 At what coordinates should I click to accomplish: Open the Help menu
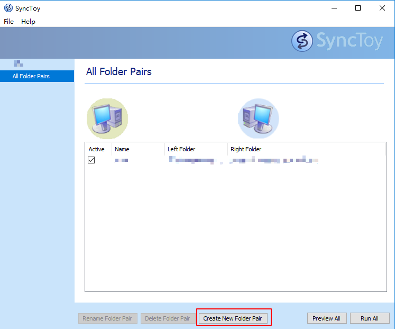pyautogui.click(x=28, y=22)
